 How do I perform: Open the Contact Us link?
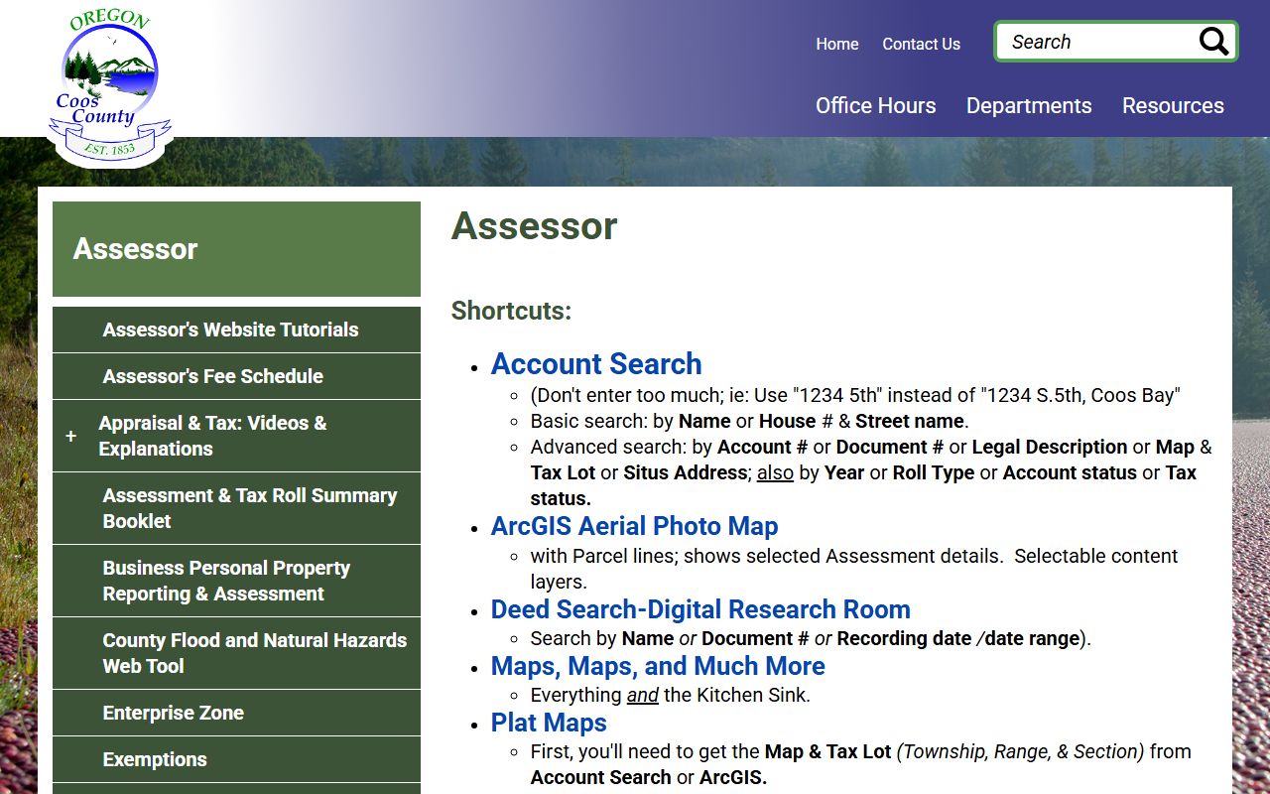921,44
